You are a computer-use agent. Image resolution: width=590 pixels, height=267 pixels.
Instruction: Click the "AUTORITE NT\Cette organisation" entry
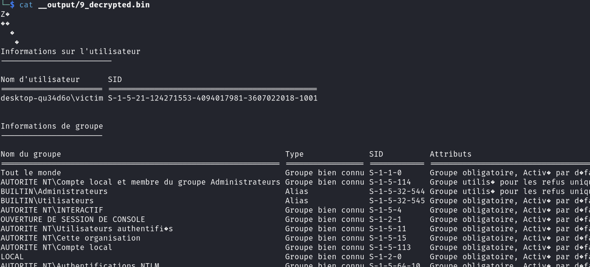tap(70, 238)
